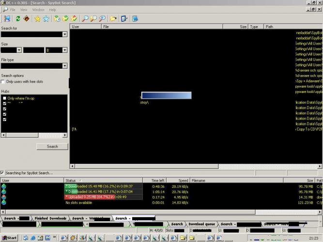
Task: Click the green Reconnect icon
Action: coord(18,18)
